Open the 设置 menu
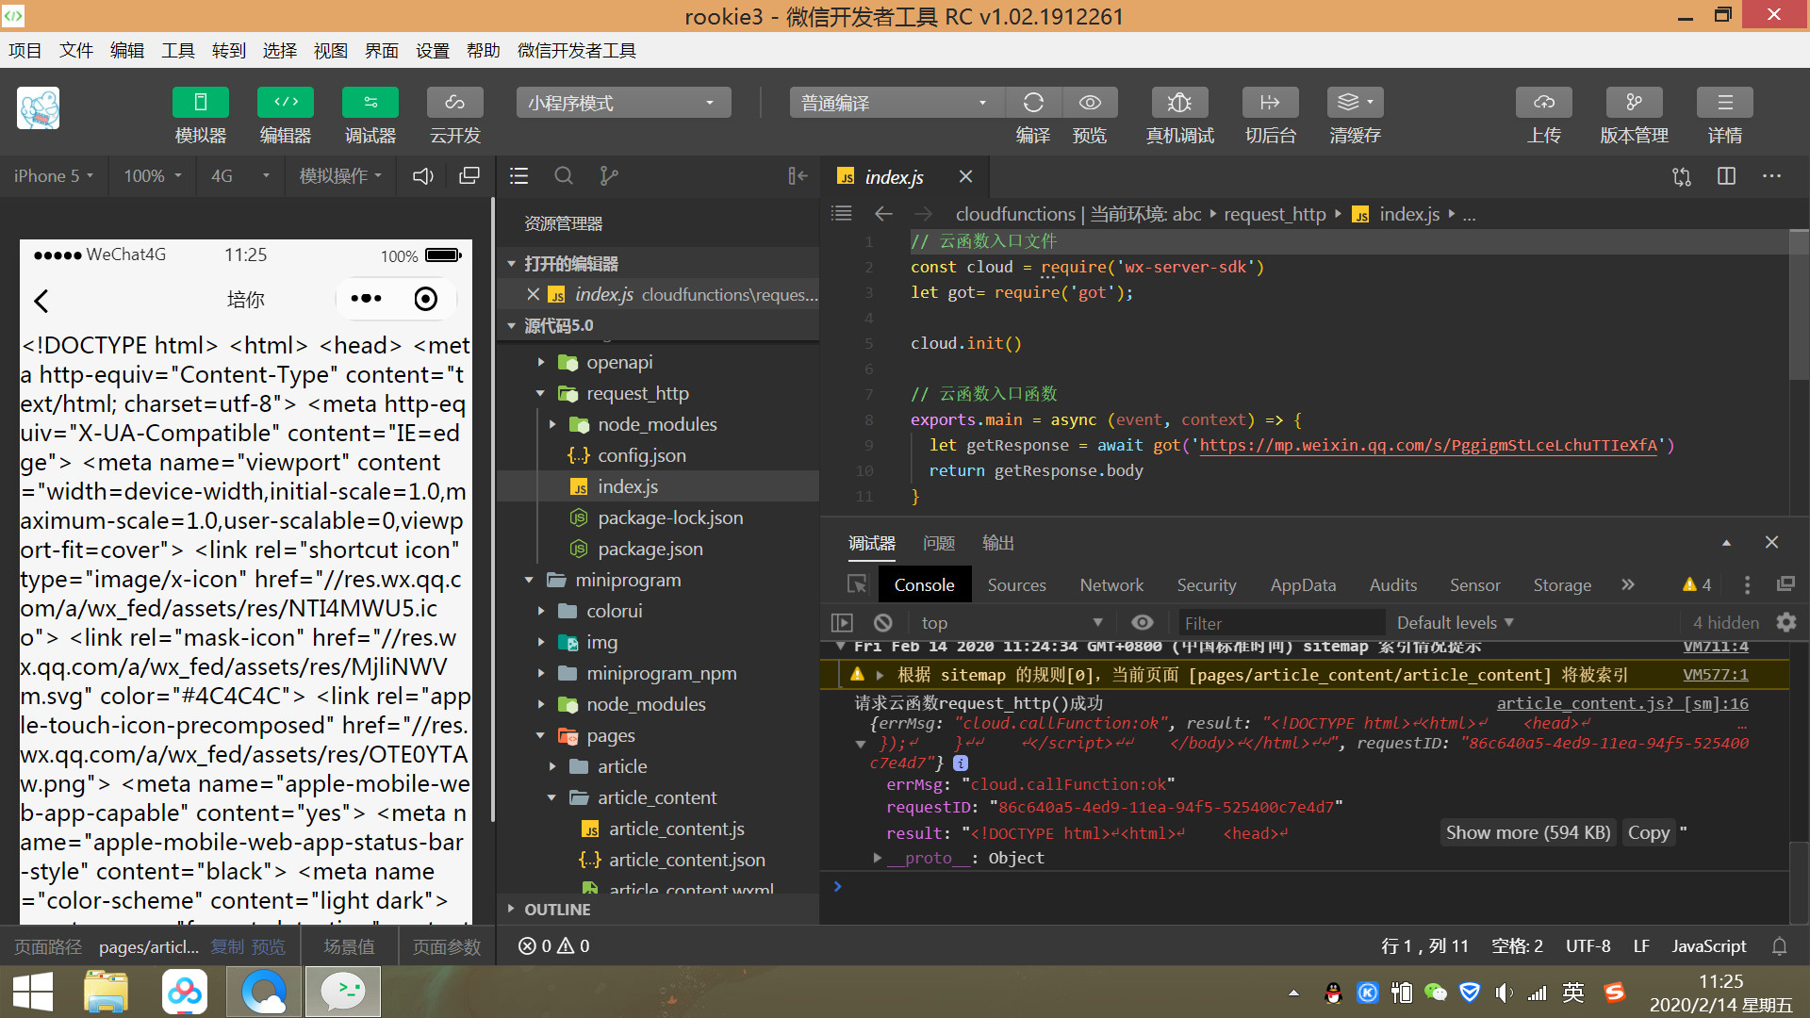This screenshot has width=1810, height=1018. click(x=433, y=51)
